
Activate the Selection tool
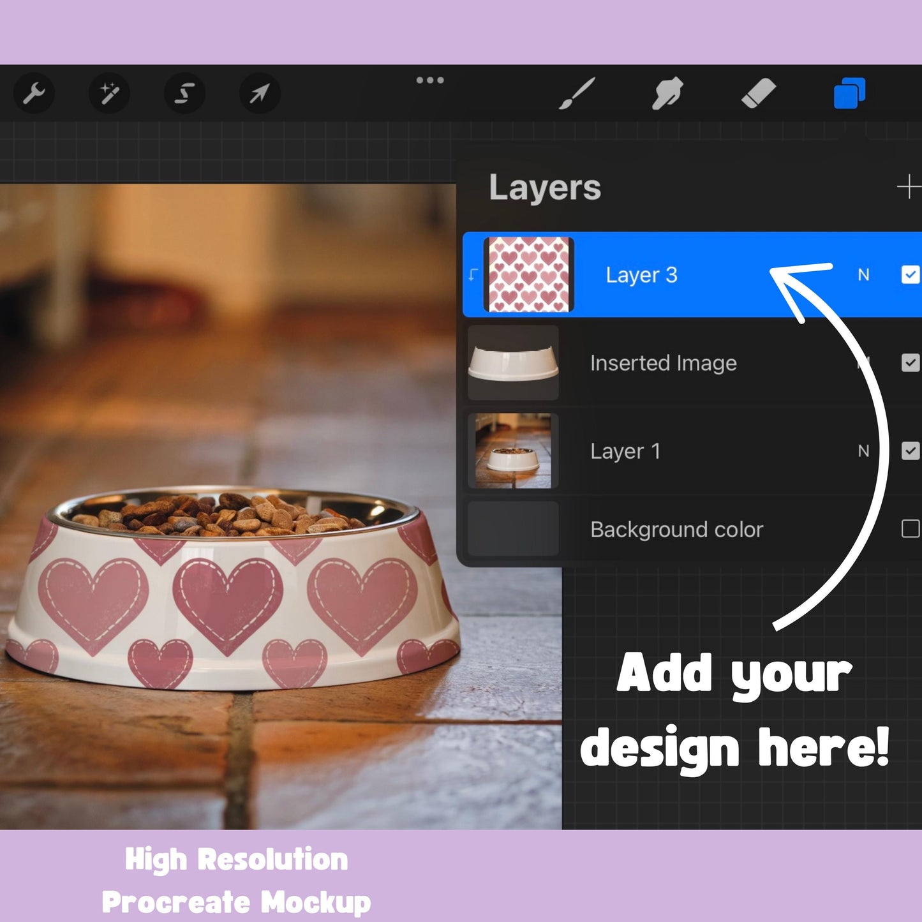tap(184, 94)
